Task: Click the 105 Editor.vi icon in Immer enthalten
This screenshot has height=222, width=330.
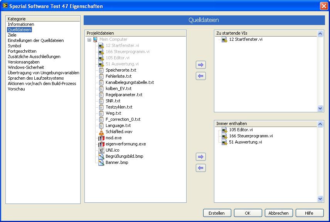Action: (224, 130)
